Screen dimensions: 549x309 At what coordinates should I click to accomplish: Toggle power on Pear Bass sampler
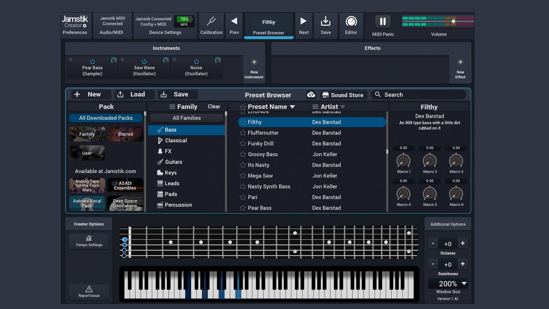click(92, 62)
